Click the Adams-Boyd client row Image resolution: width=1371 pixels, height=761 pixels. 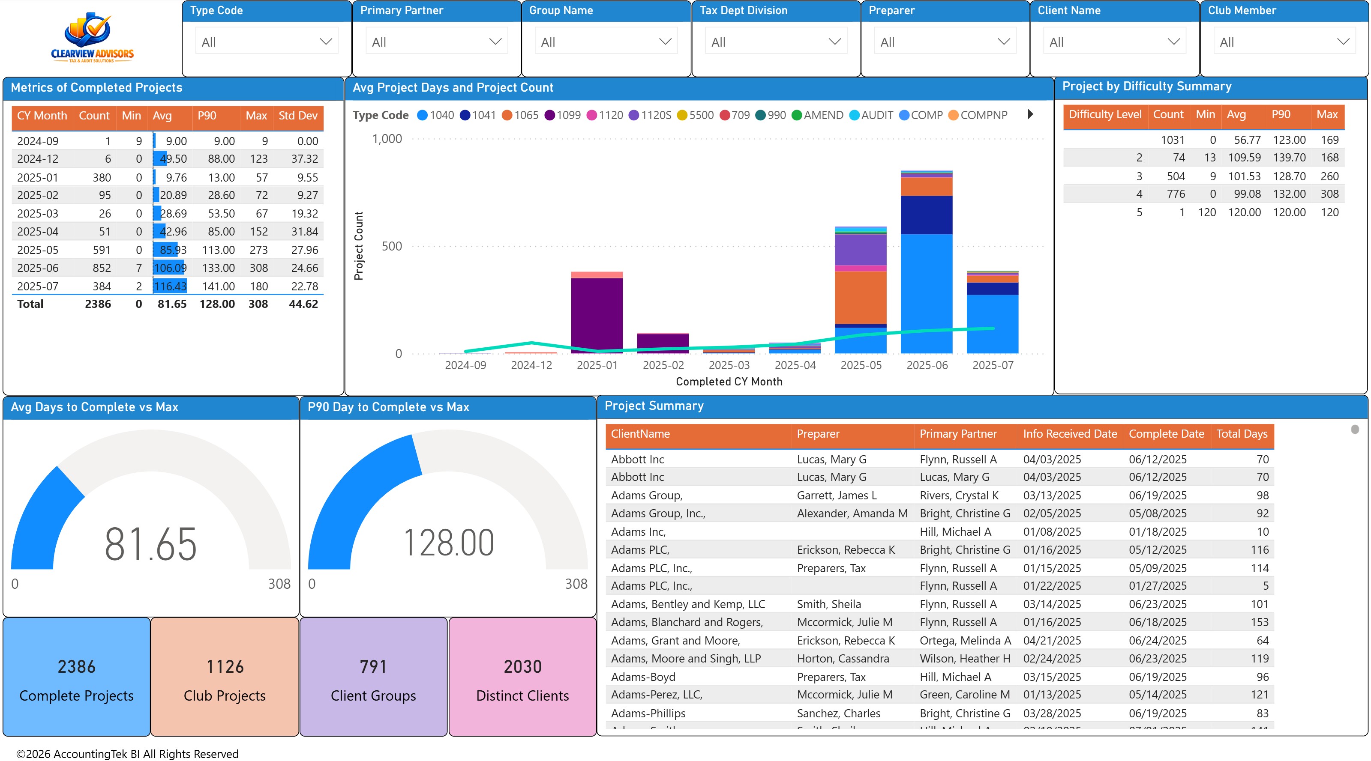[939, 677]
